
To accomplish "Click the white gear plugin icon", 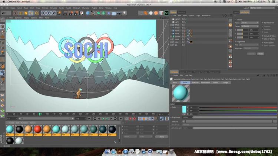I will [151, 13].
